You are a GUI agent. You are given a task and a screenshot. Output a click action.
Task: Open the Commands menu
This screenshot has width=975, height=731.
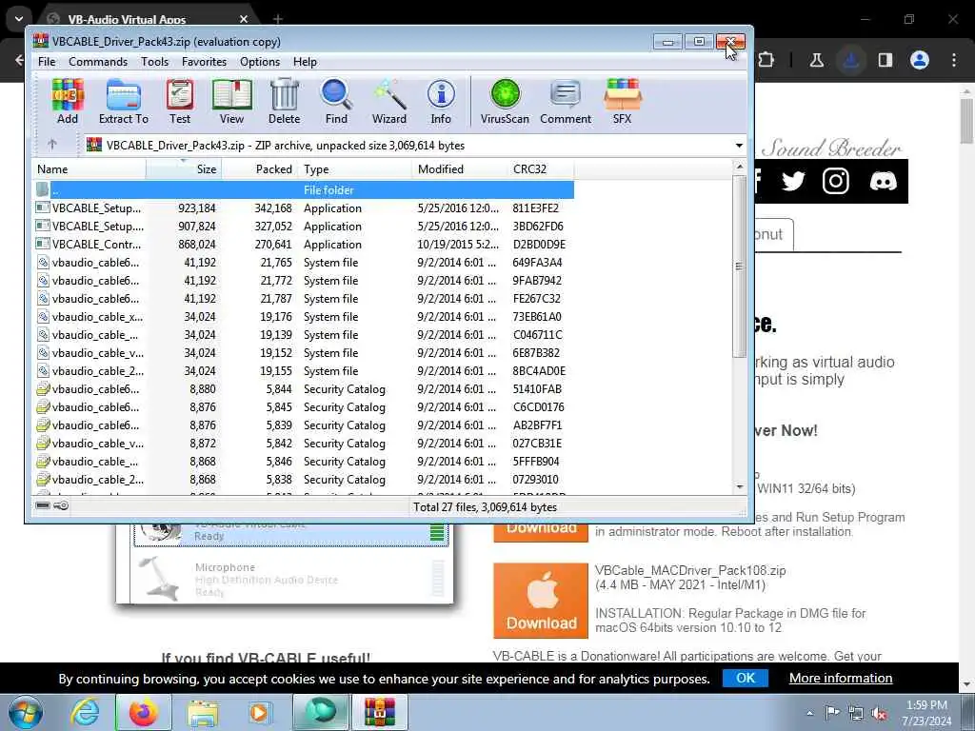tap(98, 62)
